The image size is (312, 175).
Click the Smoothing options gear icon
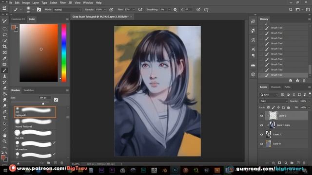[x=175, y=10]
